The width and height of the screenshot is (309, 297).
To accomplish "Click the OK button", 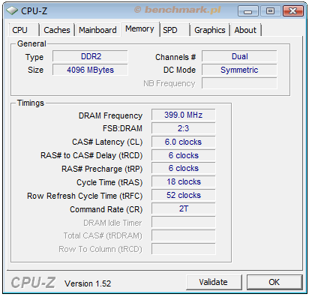I will click(274, 282).
